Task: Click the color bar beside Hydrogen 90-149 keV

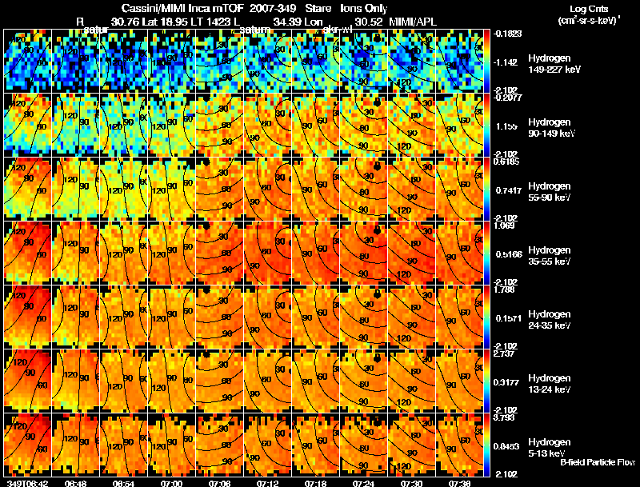Action: pyautogui.click(x=486, y=126)
